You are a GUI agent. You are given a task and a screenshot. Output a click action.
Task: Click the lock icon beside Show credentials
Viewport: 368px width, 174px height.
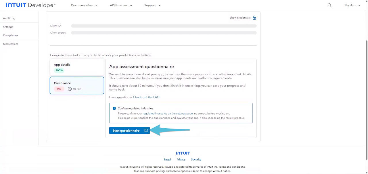(254, 18)
